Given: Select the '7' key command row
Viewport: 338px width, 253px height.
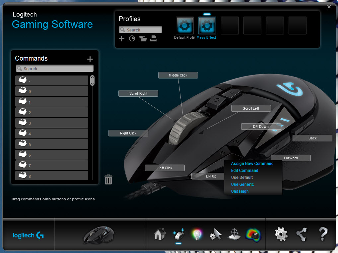Looking at the screenshot, I should (x=52, y=165).
